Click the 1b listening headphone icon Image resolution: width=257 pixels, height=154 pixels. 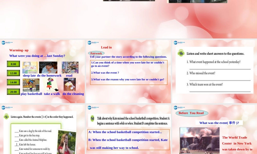tap(181, 53)
